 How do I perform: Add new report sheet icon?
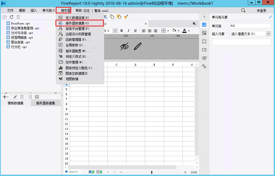tap(91, 172)
